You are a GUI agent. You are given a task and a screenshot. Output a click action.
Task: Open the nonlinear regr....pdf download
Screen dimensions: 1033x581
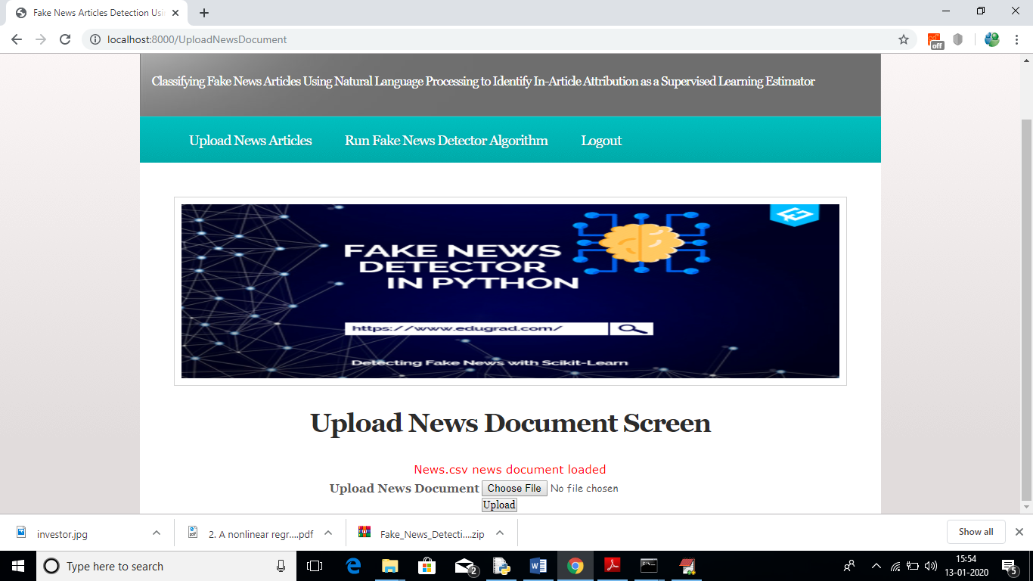tap(261, 534)
